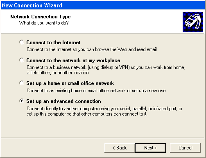
Task: Click the 'What do you want to do?' subtitle
Action: pyautogui.click(x=44, y=23)
